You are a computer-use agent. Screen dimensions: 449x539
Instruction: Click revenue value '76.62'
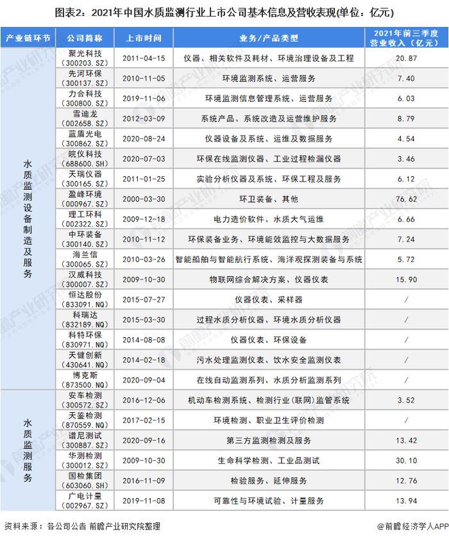tap(406, 199)
